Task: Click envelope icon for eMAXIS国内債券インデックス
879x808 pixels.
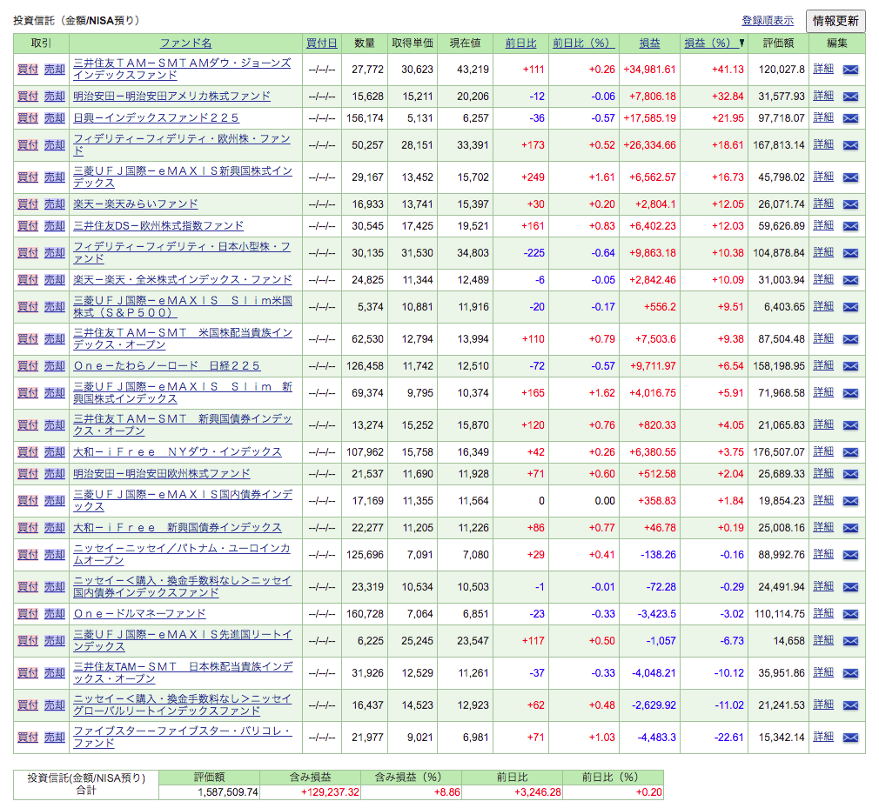Action: click(x=850, y=501)
